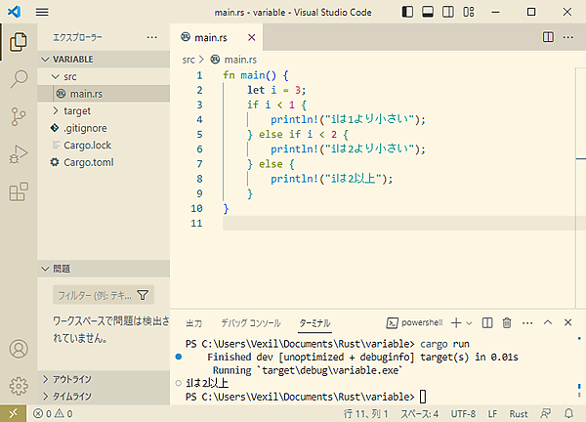Click the Rust language mode in status bar
The width and height of the screenshot is (586, 422).
tap(519, 413)
